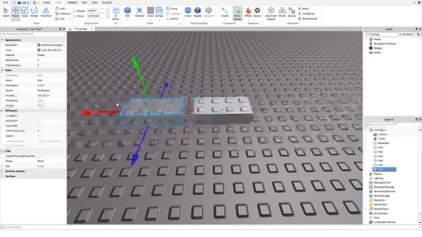Select StarterGui in Explorer
The width and height of the screenshot is (422, 237).
coord(380,200)
